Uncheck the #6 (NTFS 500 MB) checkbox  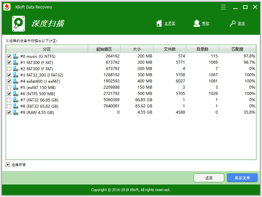click(9, 94)
